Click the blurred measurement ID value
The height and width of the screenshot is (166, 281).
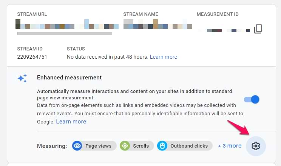pos(224,30)
